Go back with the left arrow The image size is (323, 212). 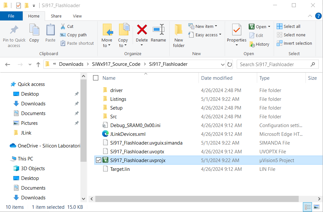tap(8, 65)
